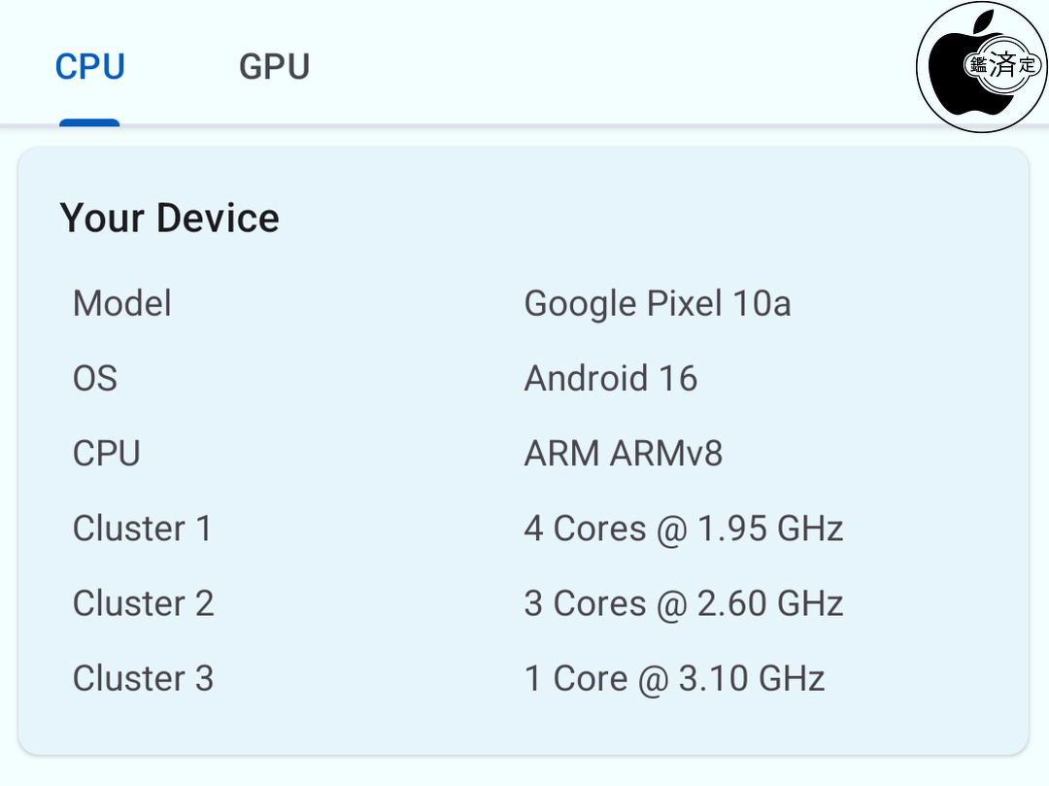This screenshot has height=786, width=1049.
Task: Click the Cluster 2 label
Action: click(x=143, y=603)
